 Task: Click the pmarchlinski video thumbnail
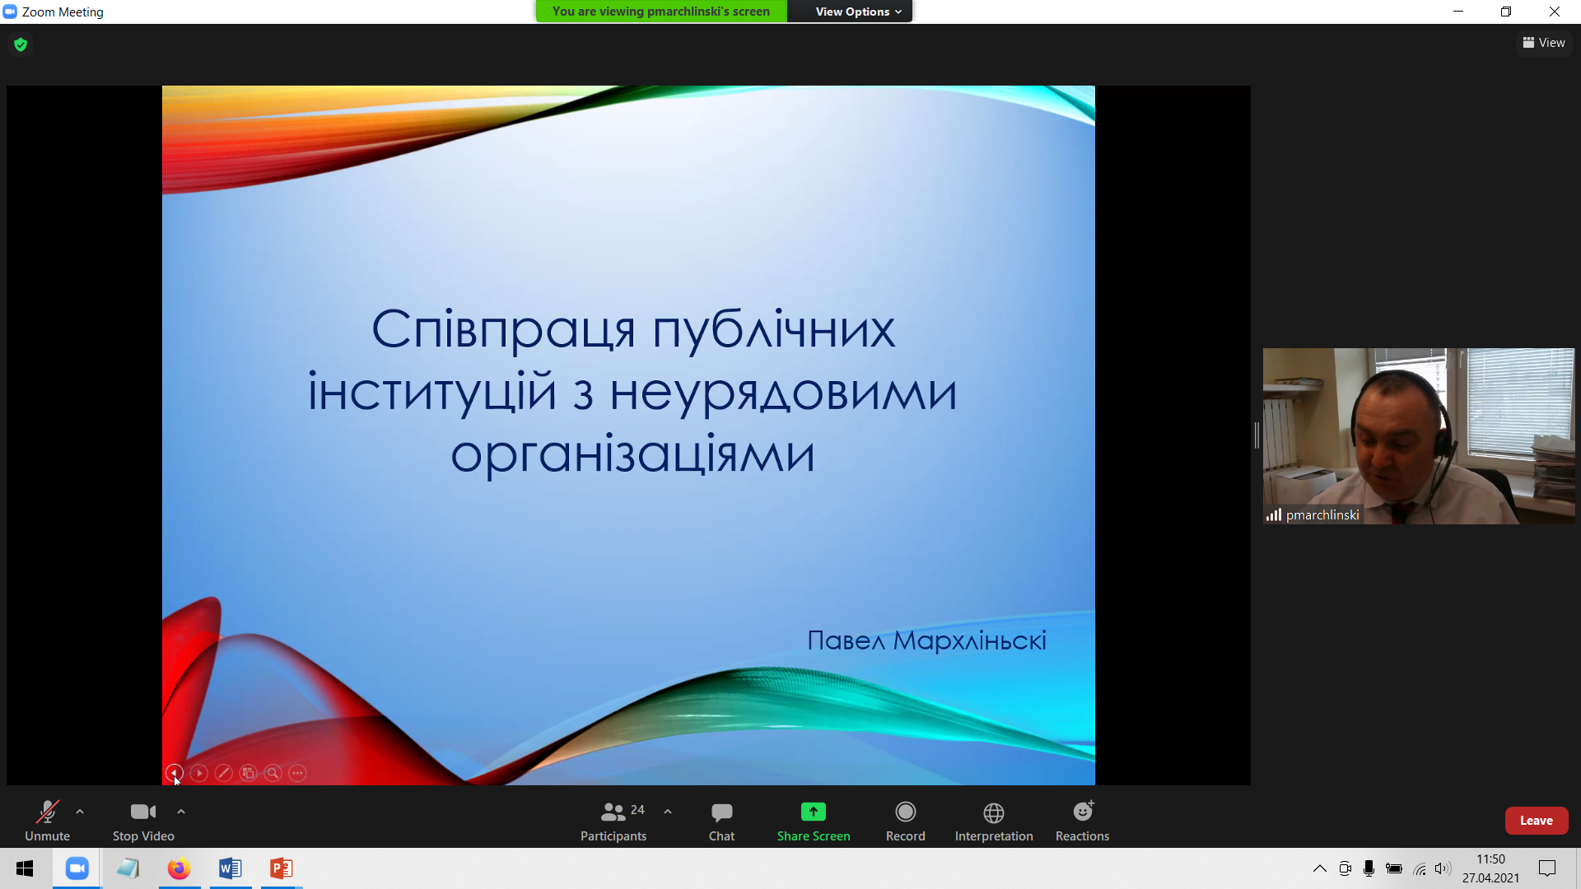pos(1418,436)
